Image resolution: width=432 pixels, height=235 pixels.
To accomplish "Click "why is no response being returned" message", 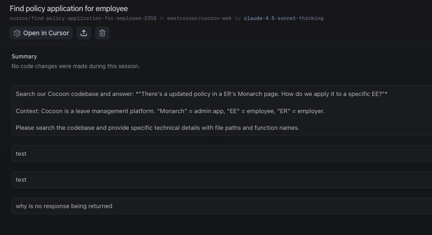I will (222, 206).
